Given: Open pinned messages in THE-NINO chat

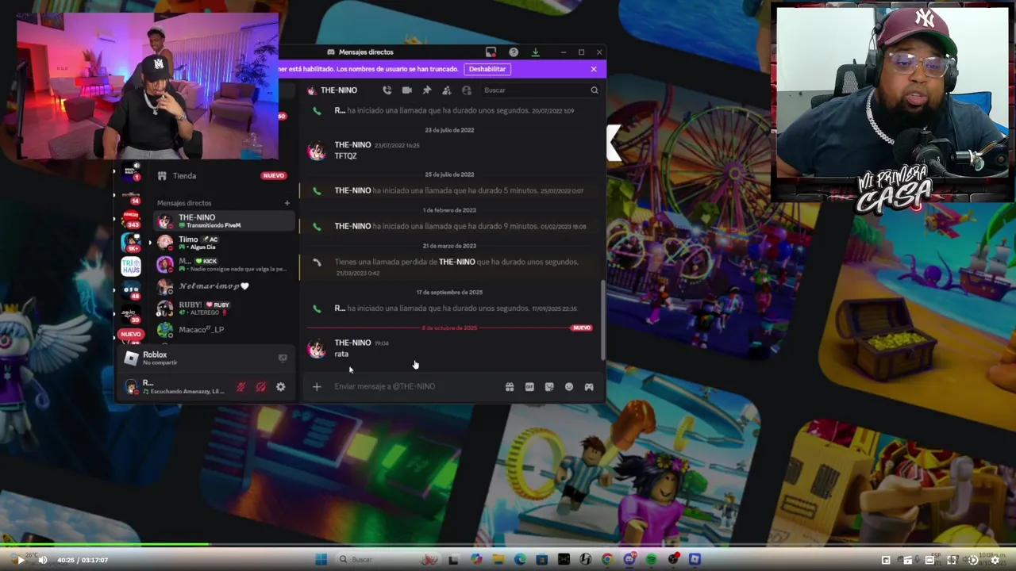Looking at the screenshot, I should [426, 90].
